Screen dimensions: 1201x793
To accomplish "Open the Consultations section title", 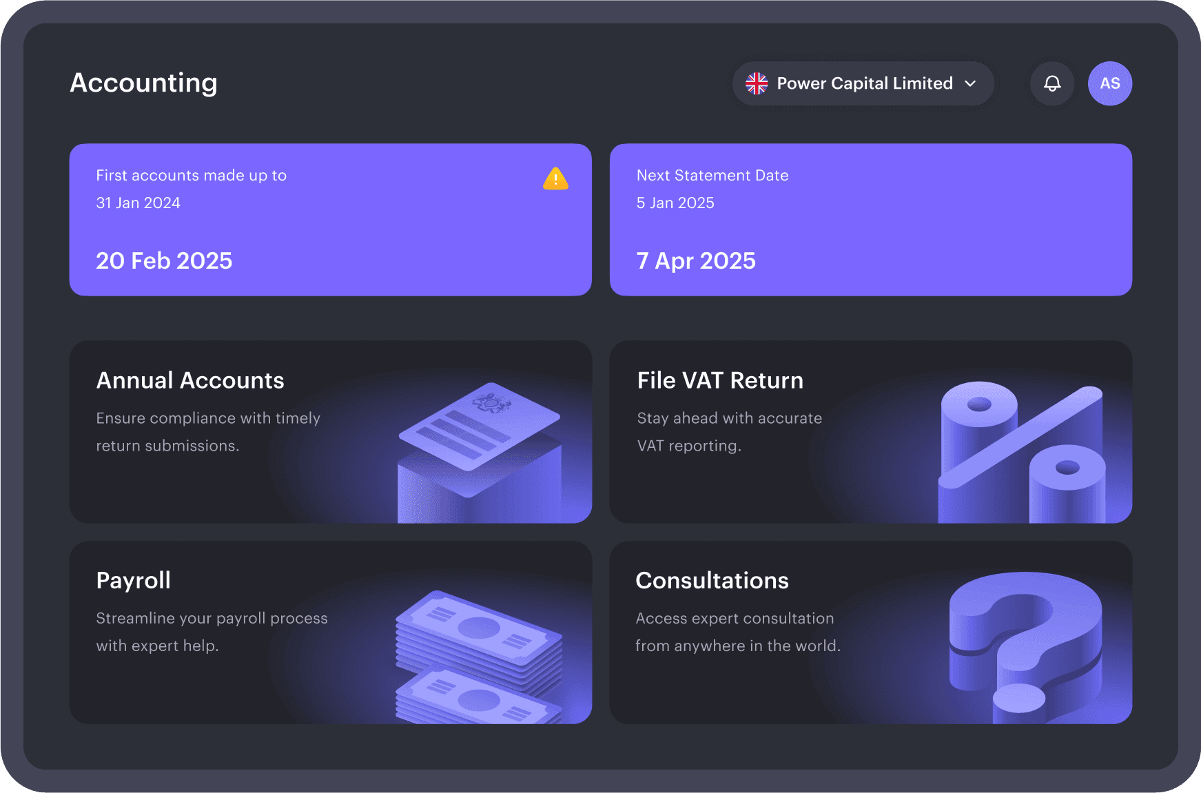I will click(x=712, y=580).
